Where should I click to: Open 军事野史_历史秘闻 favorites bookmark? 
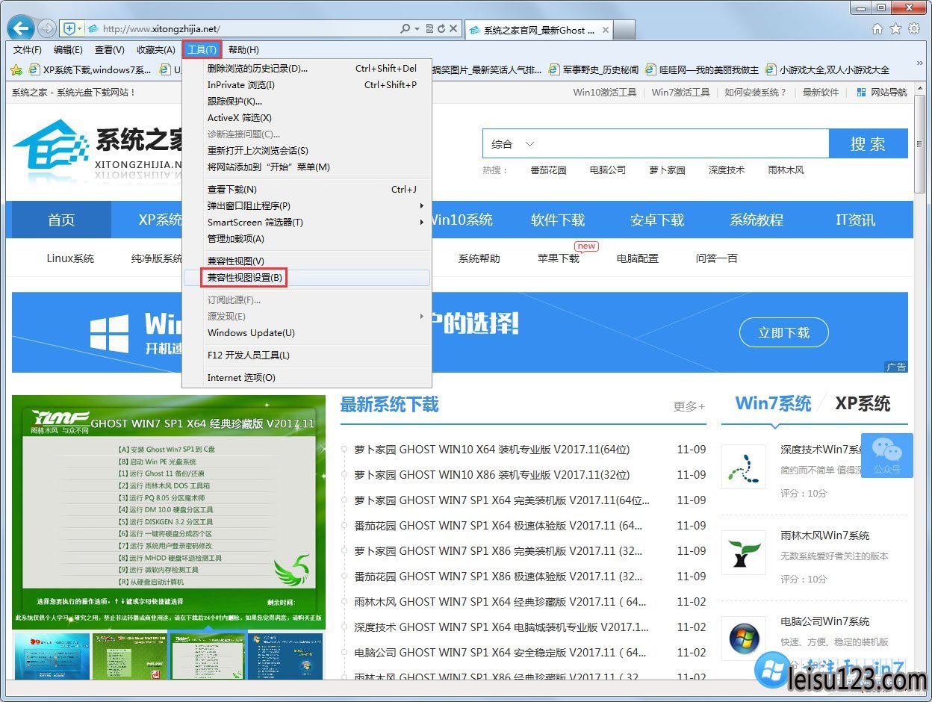594,69
